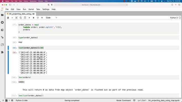Click the JupyterLab logo icon
The height and width of the screenshot is (102, 182).
2,9
